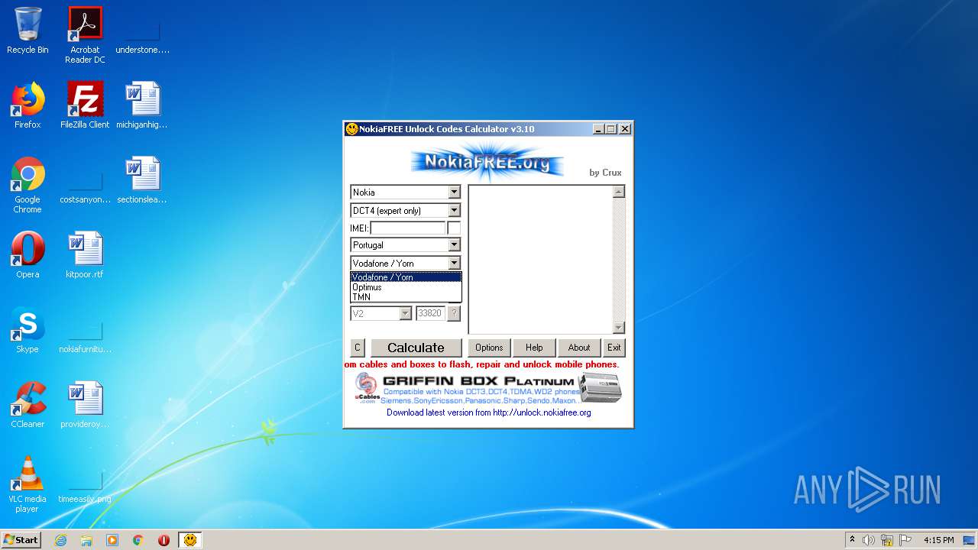Open the Options button
The image size is (978, 550).
coord(489,348)
